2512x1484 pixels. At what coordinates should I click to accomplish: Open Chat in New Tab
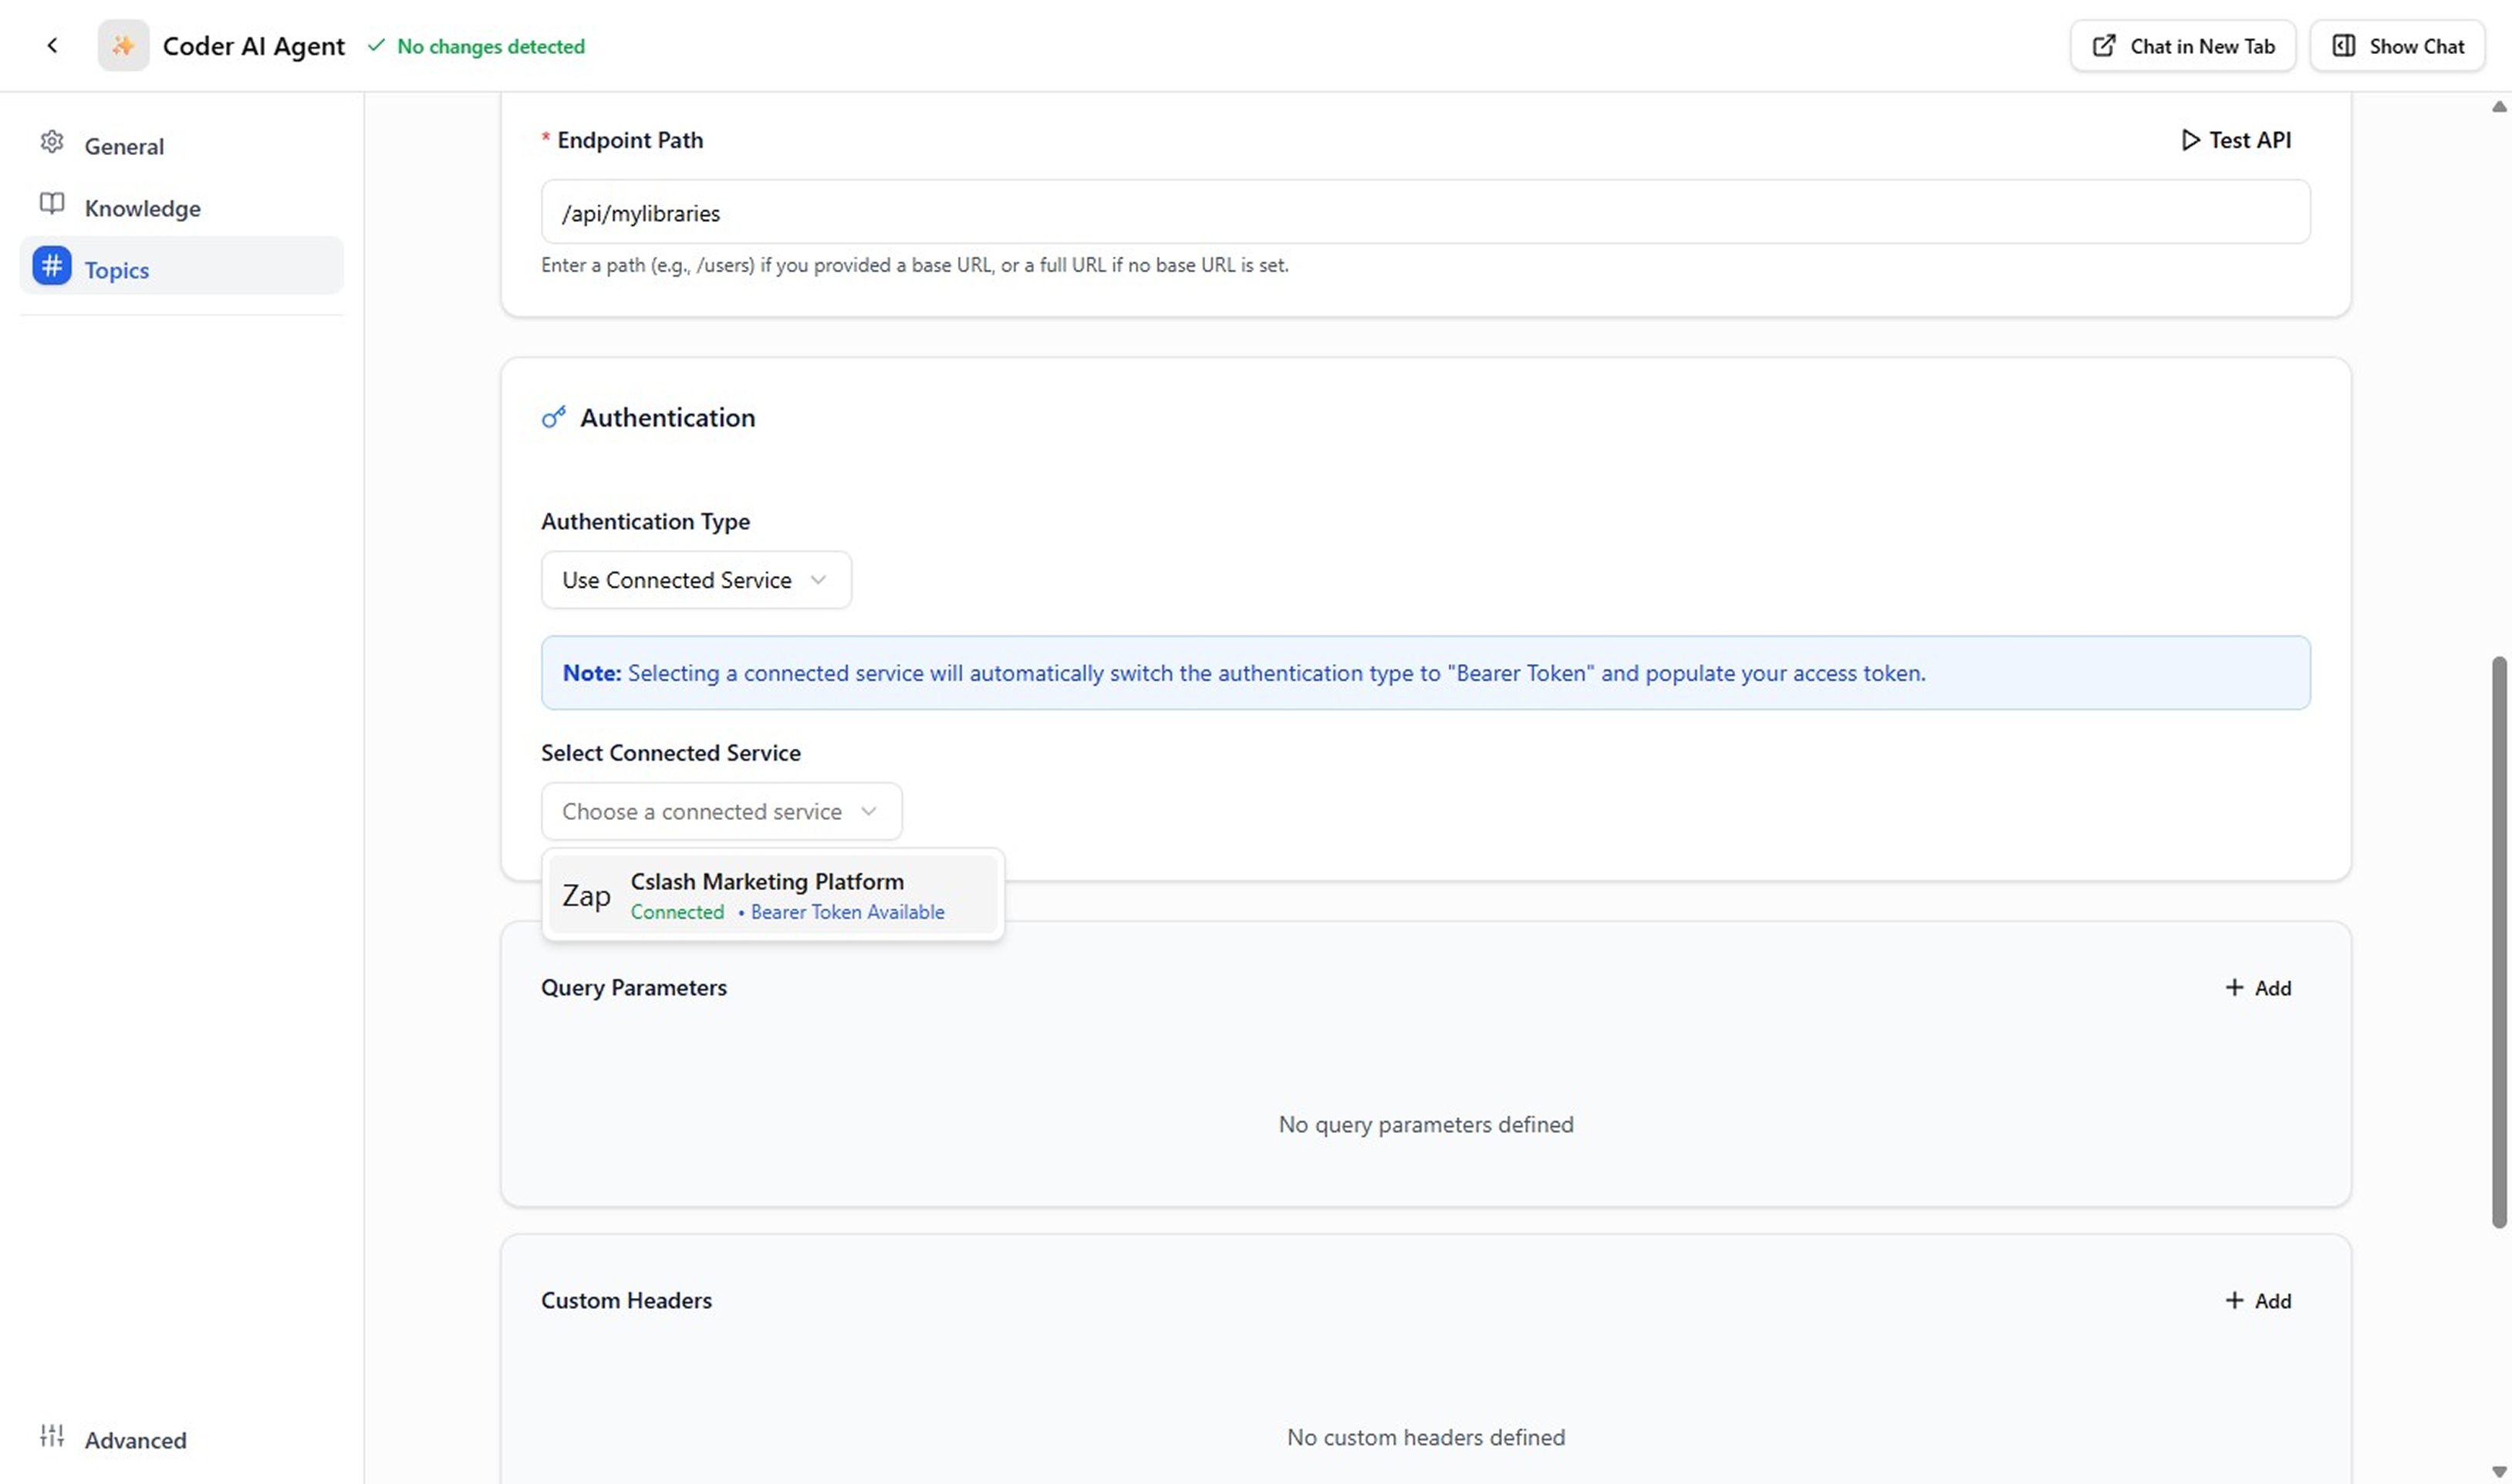[2183, 46]
